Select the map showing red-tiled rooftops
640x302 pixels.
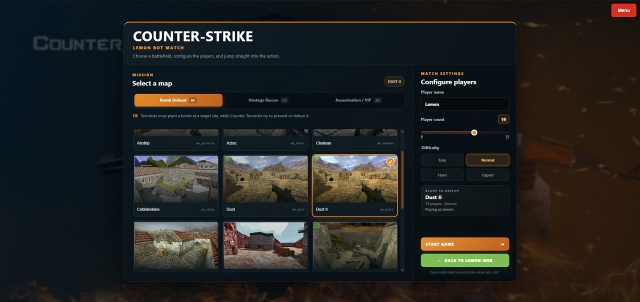point(176,245)
